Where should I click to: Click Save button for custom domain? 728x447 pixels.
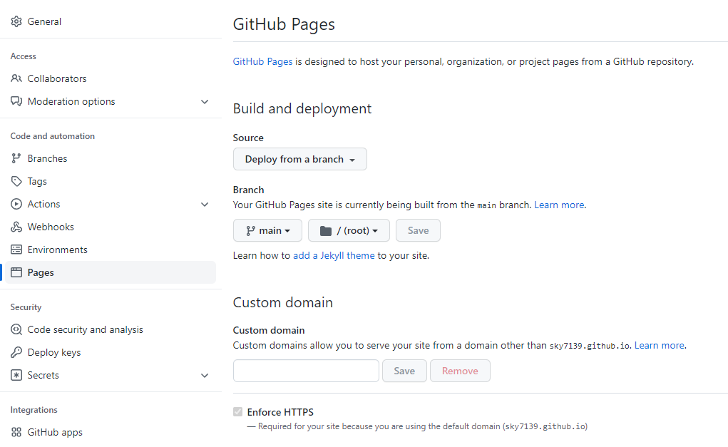(404, 371)
